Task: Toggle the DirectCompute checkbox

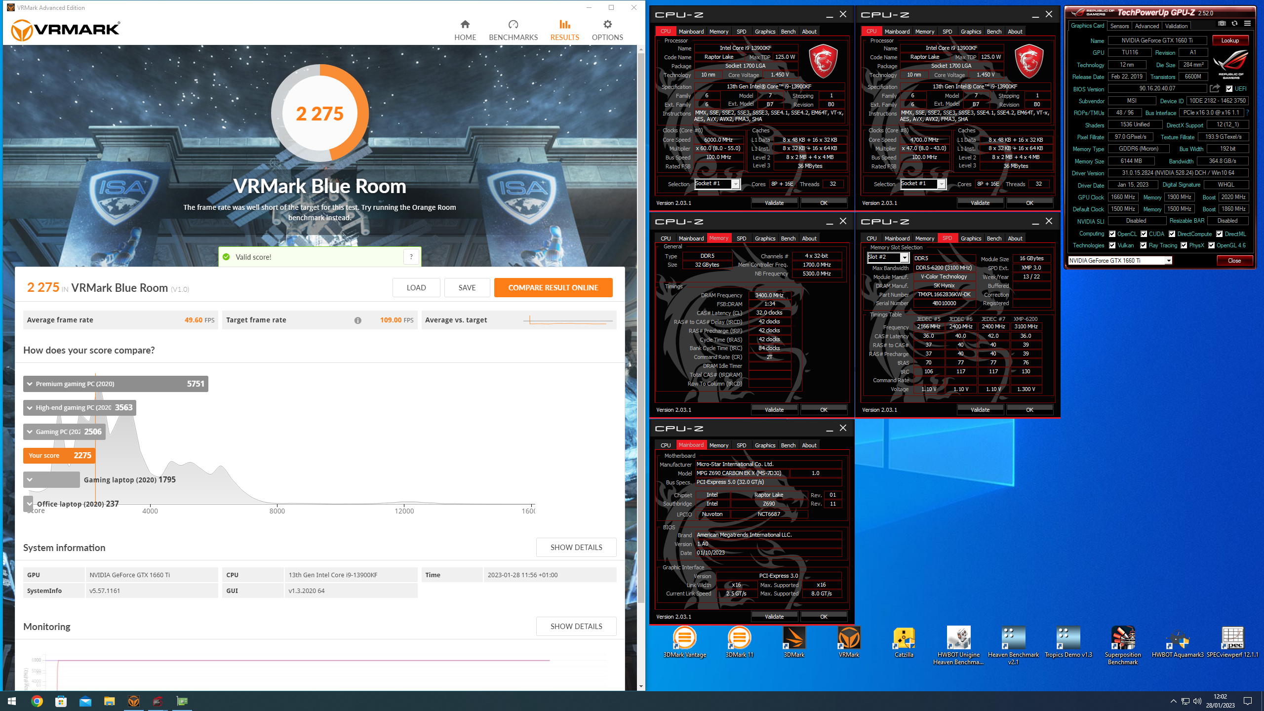Action: 1172,234
